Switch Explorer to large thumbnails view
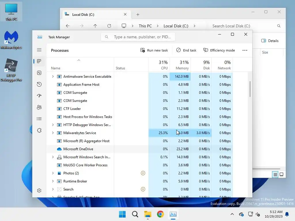The height and width of the screenshot is (221, 295). [x=281, y=175]
